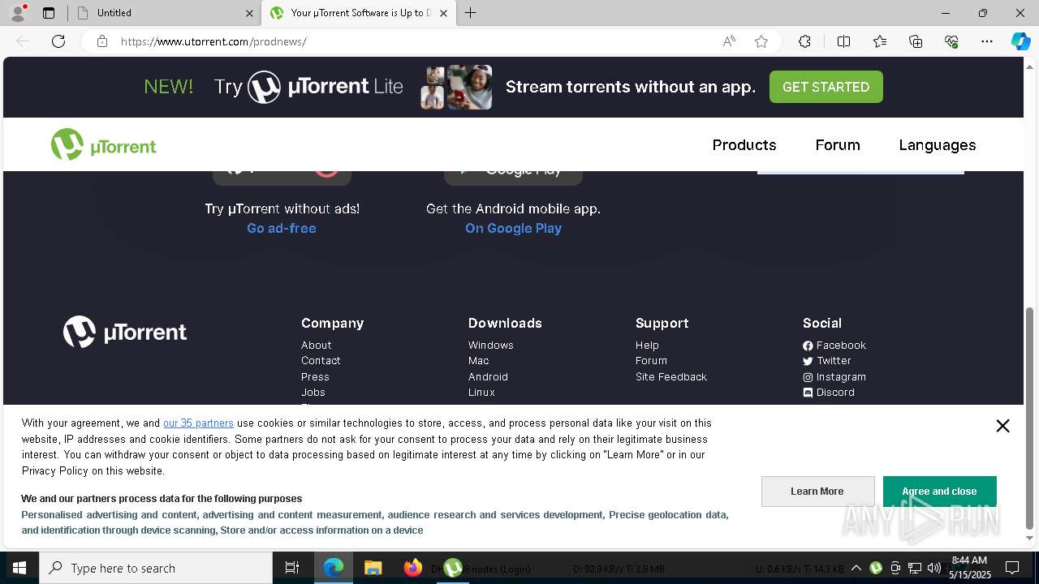This screenshot has height=584, width=1039.
Task: Click the browser refresh icon
Action: (58, 41)
